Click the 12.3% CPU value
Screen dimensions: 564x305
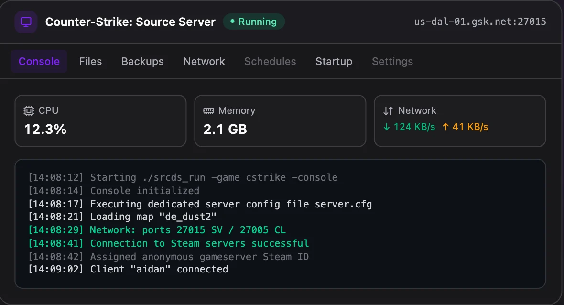(45, 130)
